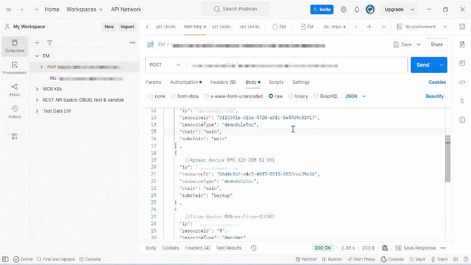Open the Comments right sidebar icon
The image size is (471, 265).
(x=462, y=63)
